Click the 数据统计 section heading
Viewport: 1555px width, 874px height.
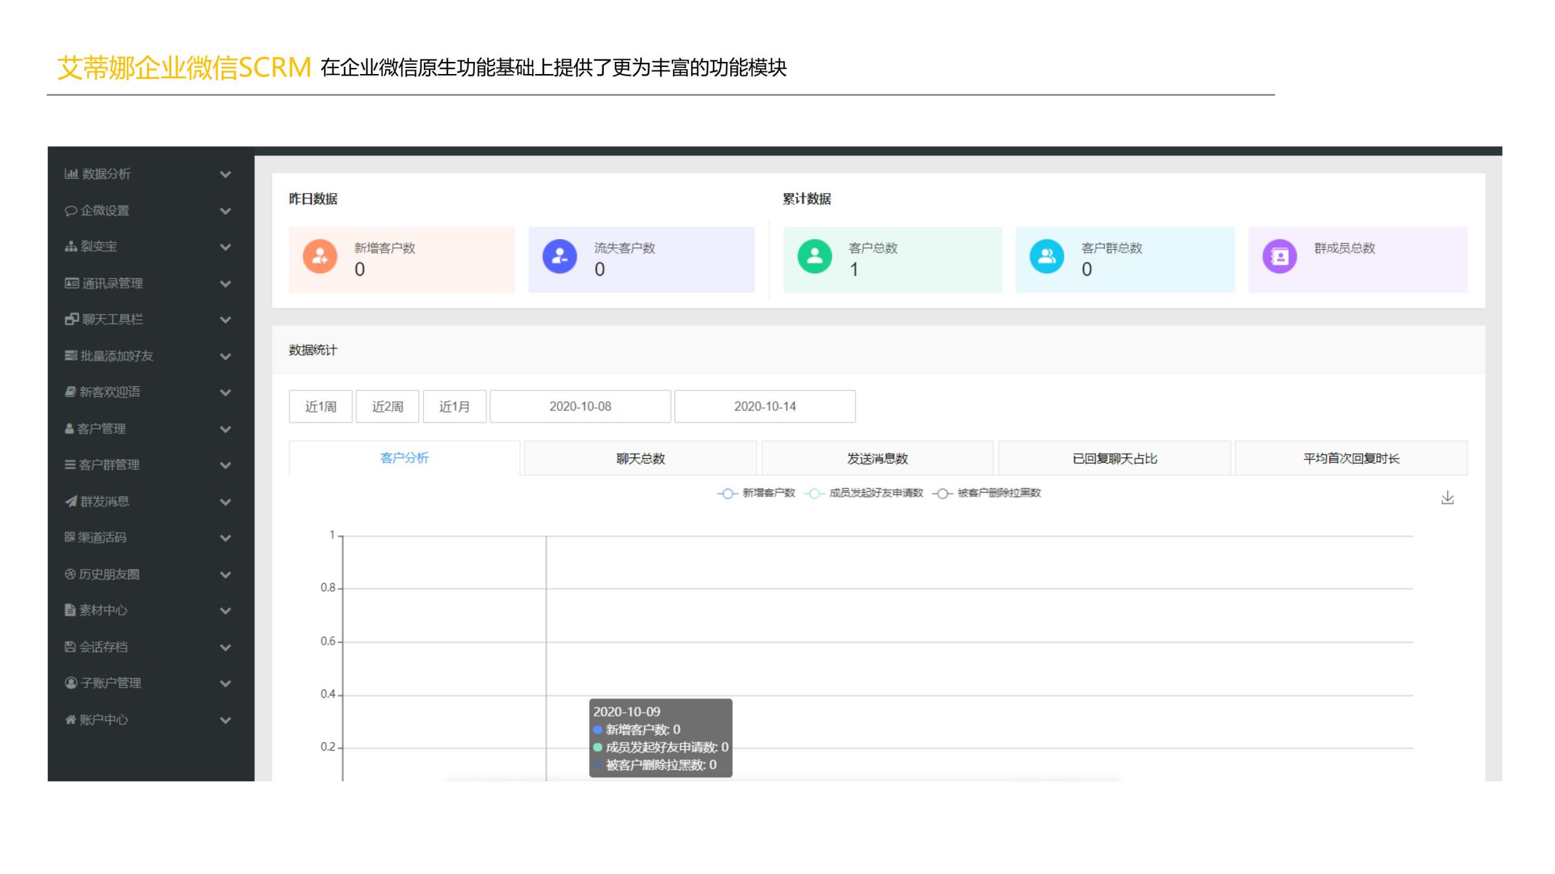click(313, 350)
